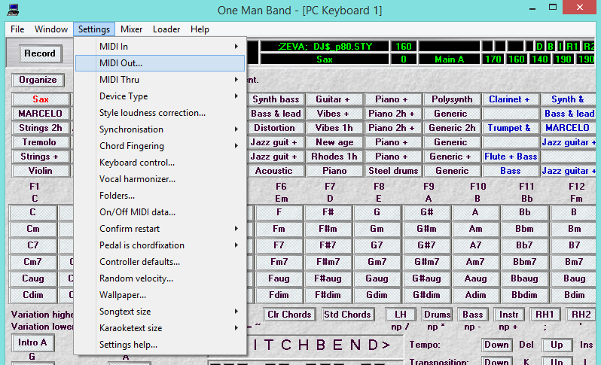This screenshot has height=365, width=601.
Task: Select the Steel drums instrument button
Action: (x=393, y=171)
